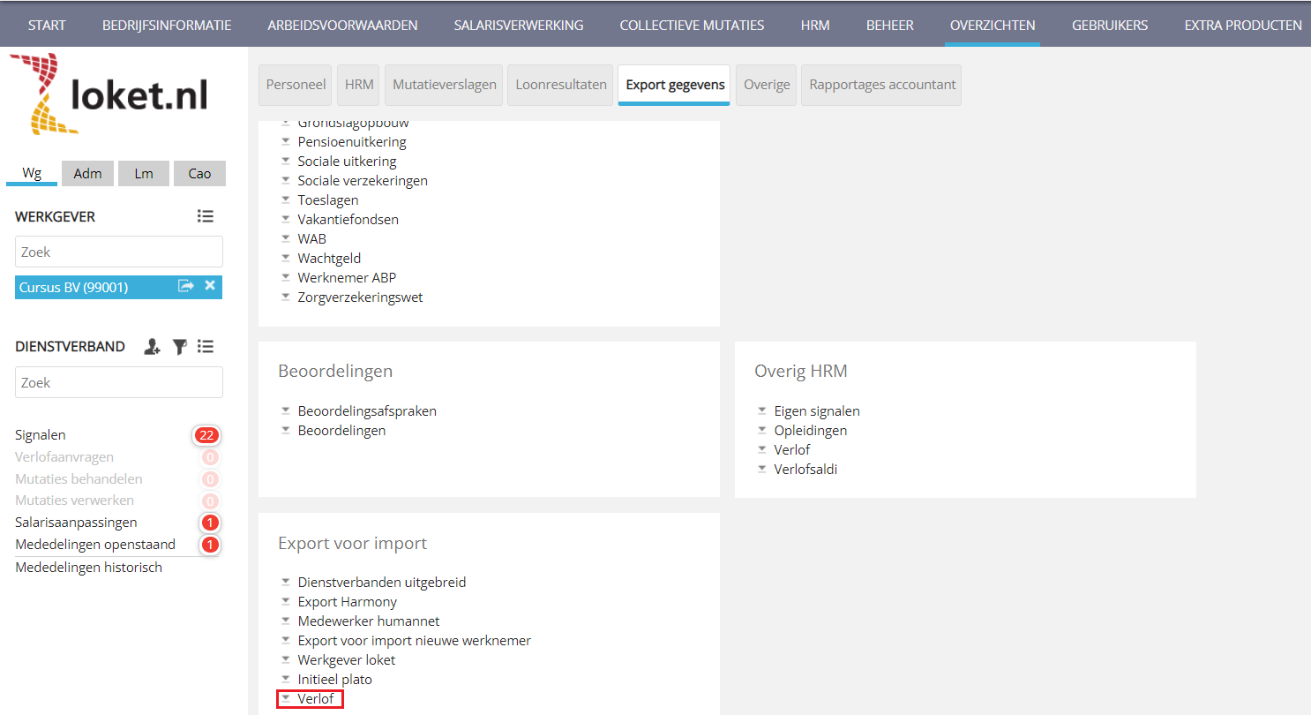
Task: Click the red Signalen count badge
Action: pos(206,435)
